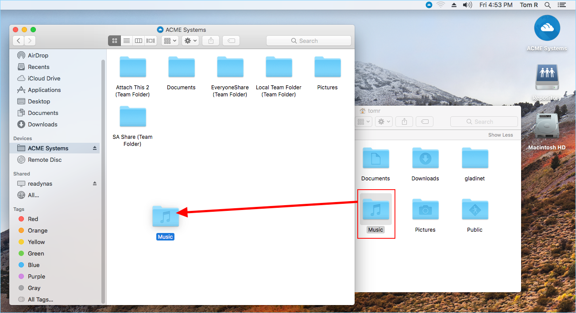This screenshot has width=576, height=313.
Task: Open Tom R user menu in menu bar
Action: coord(529,5)
